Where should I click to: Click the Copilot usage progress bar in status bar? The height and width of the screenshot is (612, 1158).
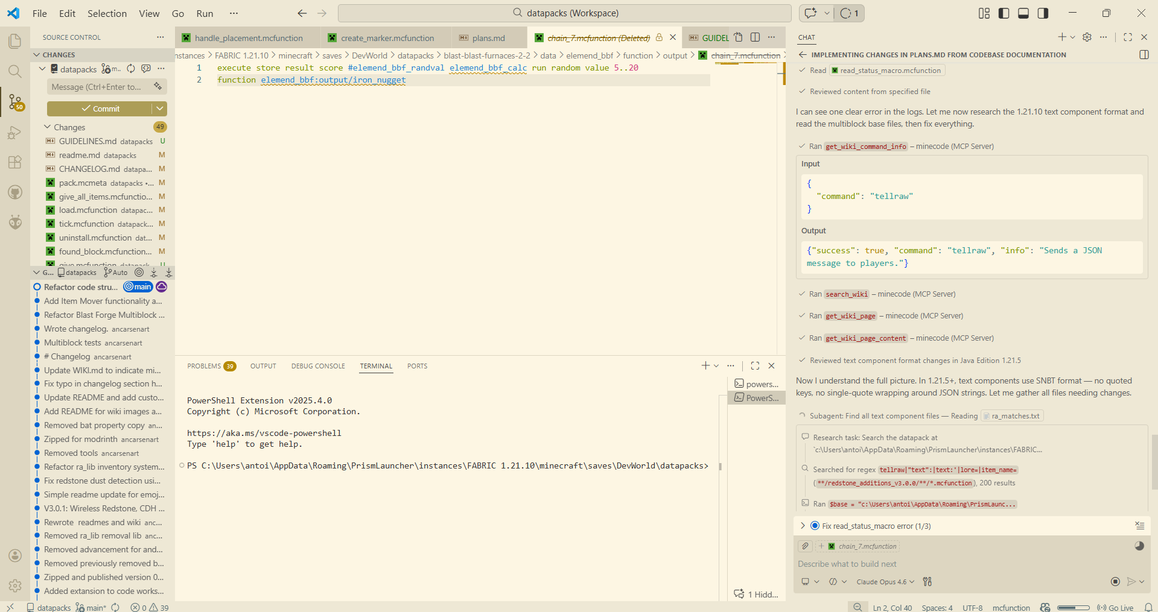coord(1074,607)
